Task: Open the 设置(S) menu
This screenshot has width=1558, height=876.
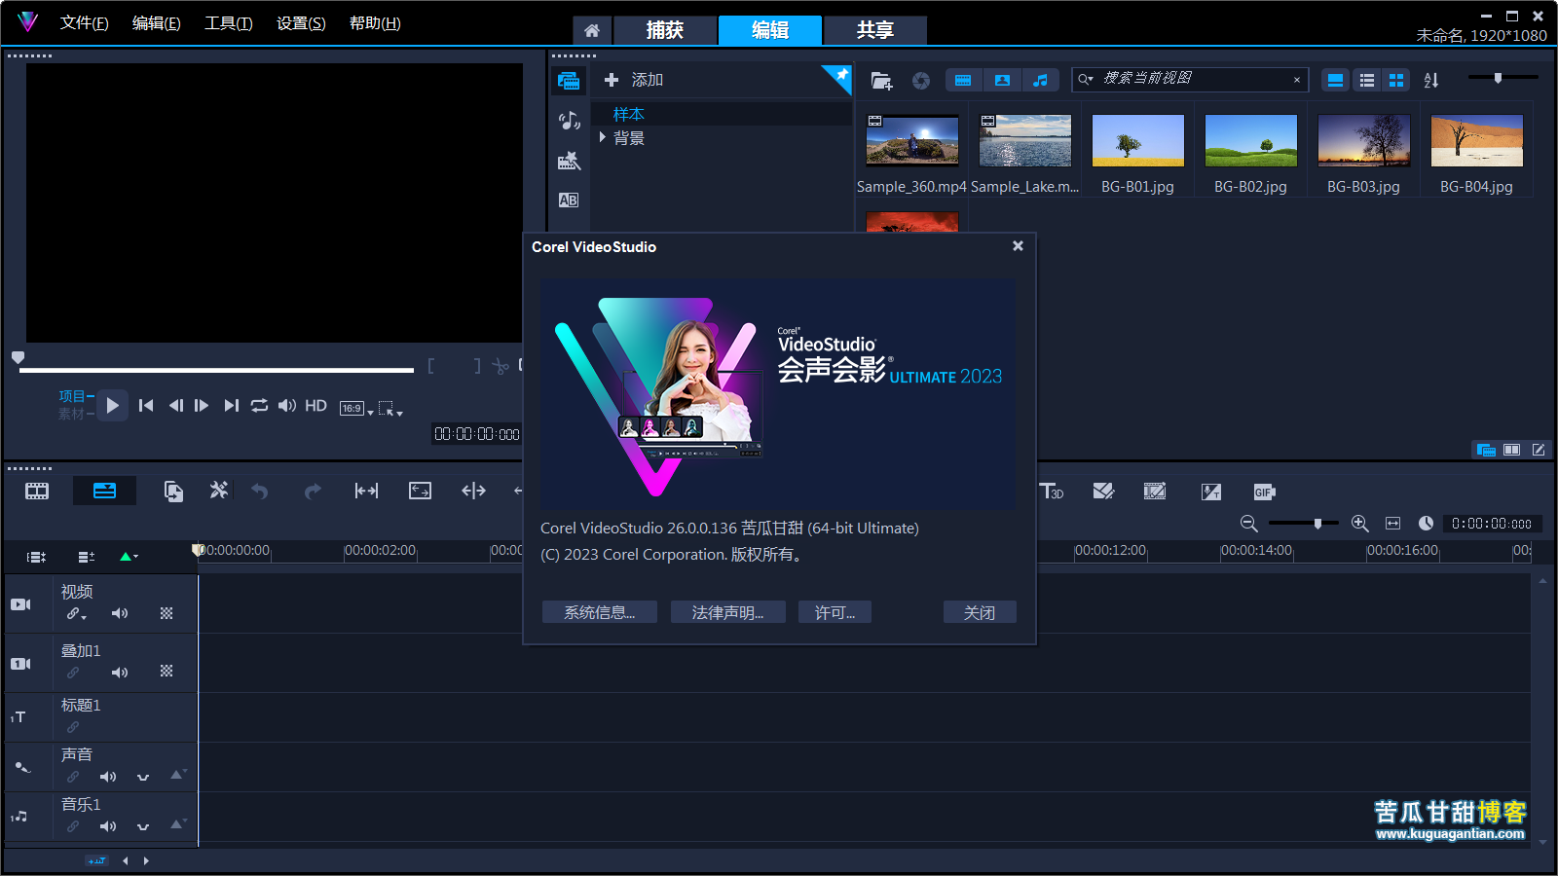Action: [x=301, y=23]
